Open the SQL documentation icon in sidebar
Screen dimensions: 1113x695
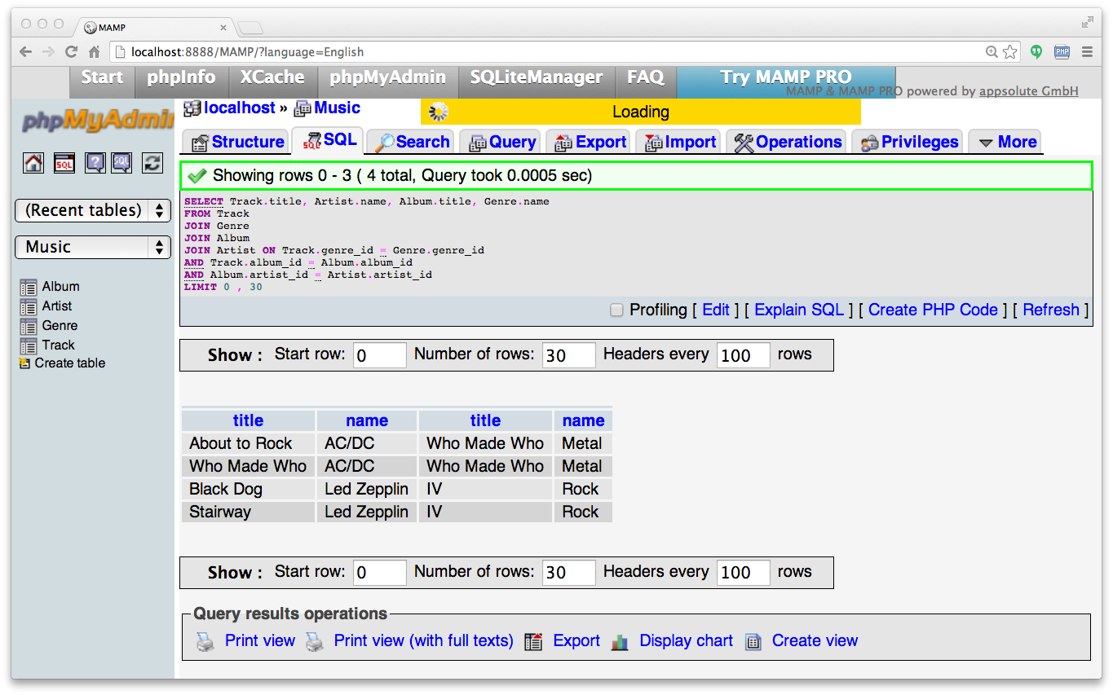tap(121, 163)
